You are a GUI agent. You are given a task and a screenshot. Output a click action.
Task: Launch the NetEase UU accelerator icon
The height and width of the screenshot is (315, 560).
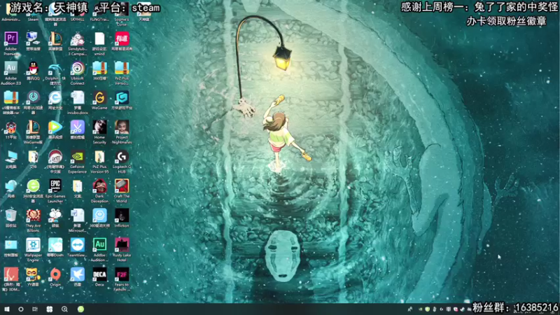[x=33, y=97]
